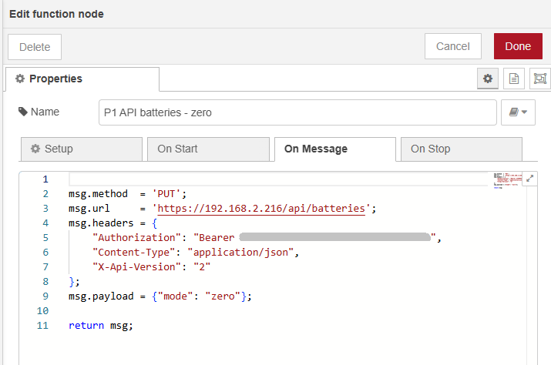This screenshot has height=365, width=551.
Task: Open the node description document icon
Action: point(513,79)
